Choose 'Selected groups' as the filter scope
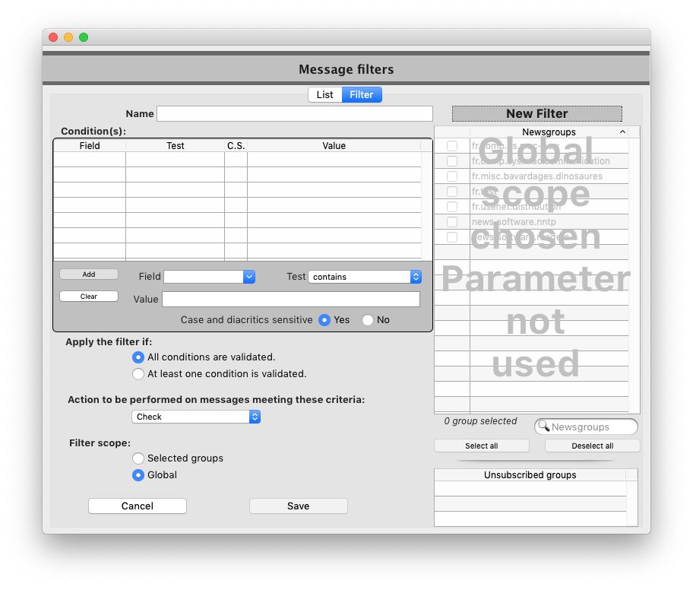This screenshot has height=590, width=693. (x=138, y=458)
